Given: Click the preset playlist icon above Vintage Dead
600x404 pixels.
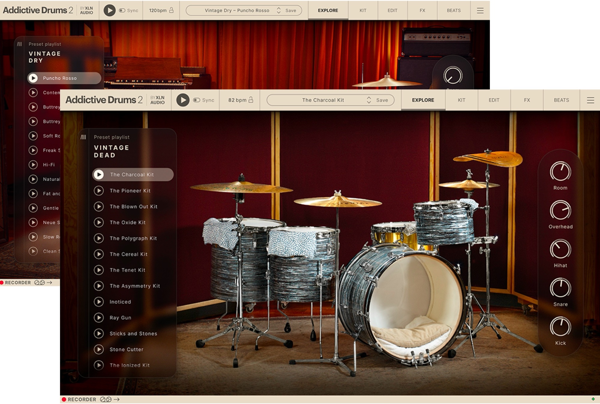Looking at the screenshot, I should (x=83, y=137).
